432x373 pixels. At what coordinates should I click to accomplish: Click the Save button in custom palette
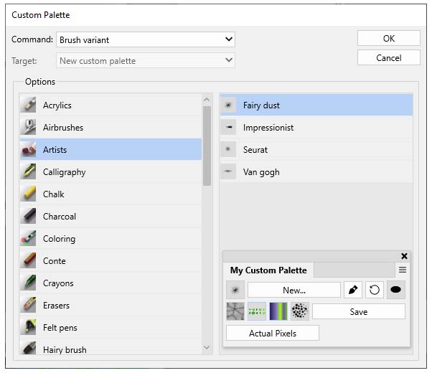point(358,311)
